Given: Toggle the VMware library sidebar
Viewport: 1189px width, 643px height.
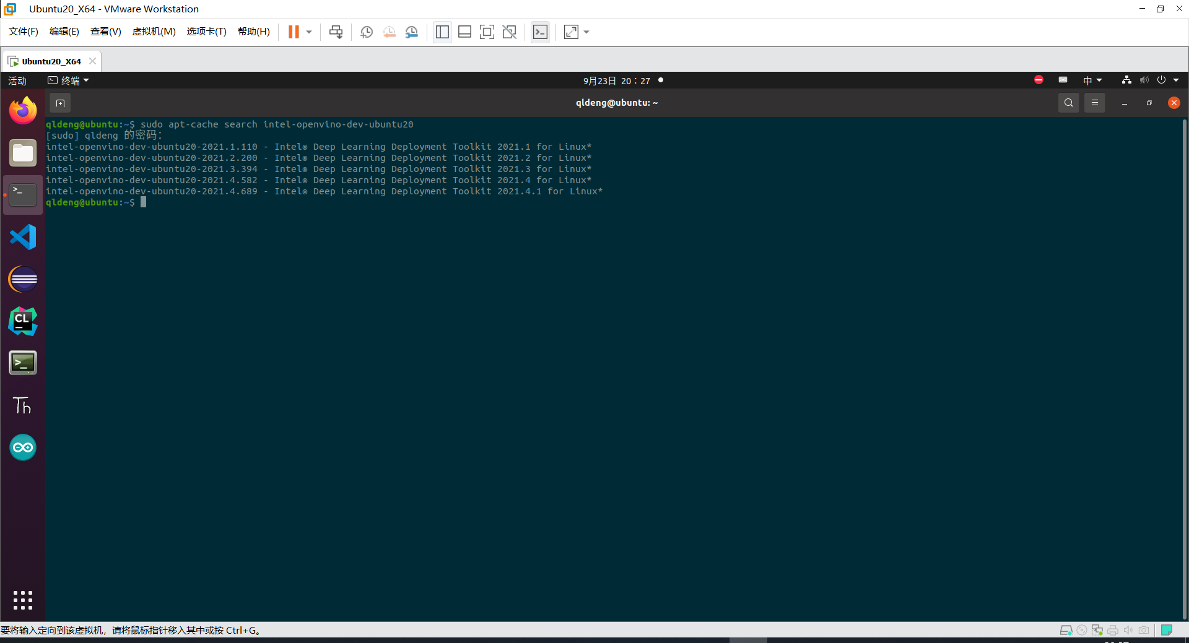Looking at the screenshot, I should [x=442, y=32].
